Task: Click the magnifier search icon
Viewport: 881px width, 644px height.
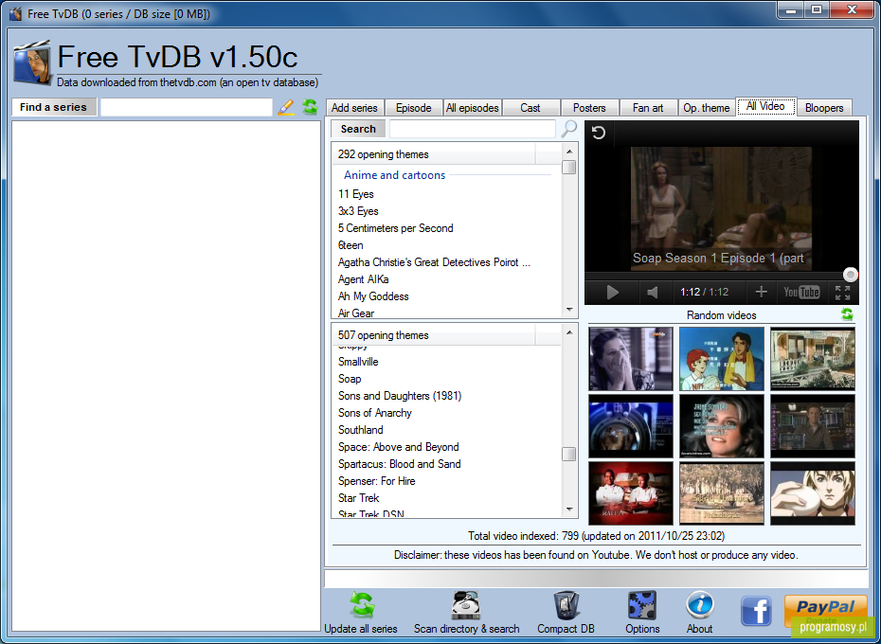Action: pos(568,129)
